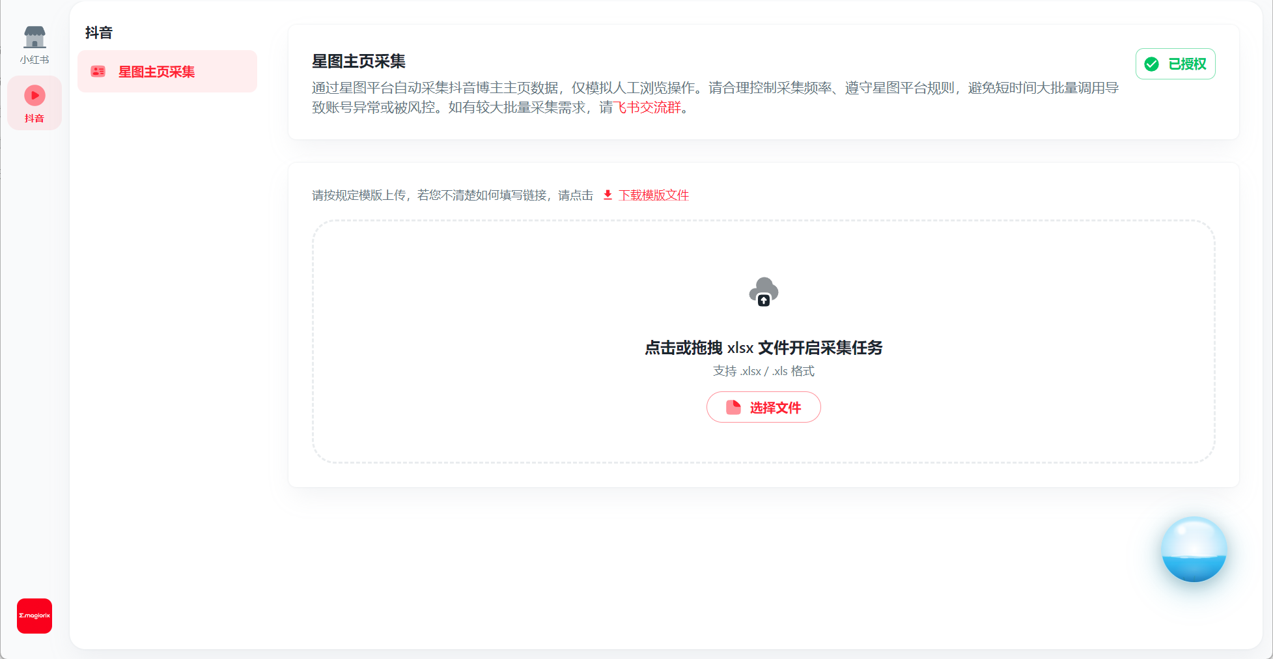Click the cloud upload icon
The image size is (1273, 659).
point(764,292)
